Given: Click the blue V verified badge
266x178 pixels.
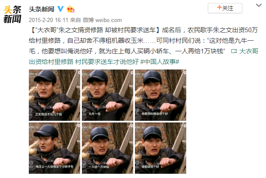Looking at the screenshot, I should click(x=60, y=9).
